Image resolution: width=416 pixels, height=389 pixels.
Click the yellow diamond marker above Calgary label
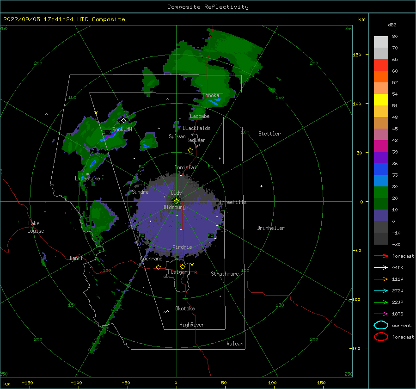click(183, 266)
